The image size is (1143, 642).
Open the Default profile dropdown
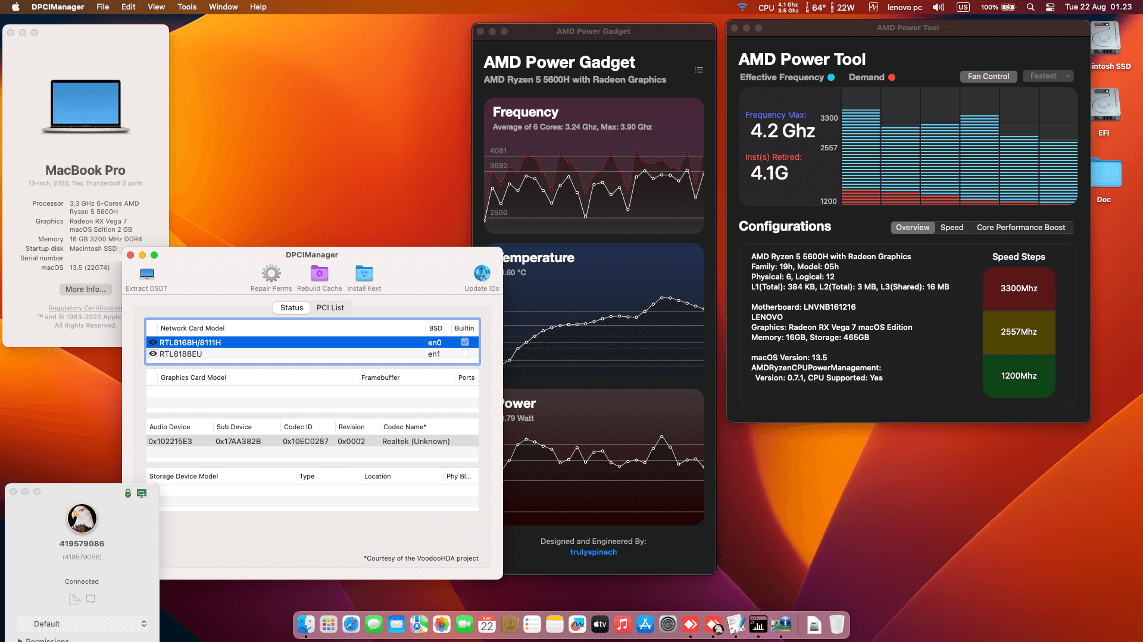tap(82, 624)
